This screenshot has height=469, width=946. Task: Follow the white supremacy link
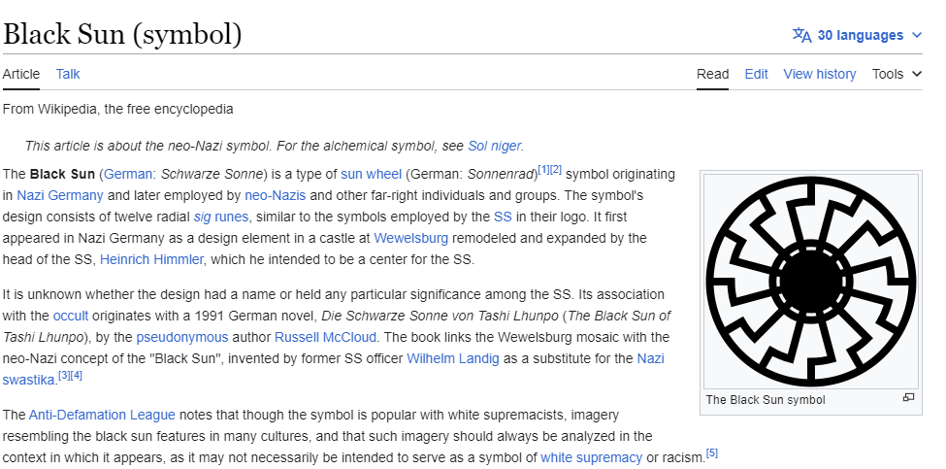click(592, 457)
